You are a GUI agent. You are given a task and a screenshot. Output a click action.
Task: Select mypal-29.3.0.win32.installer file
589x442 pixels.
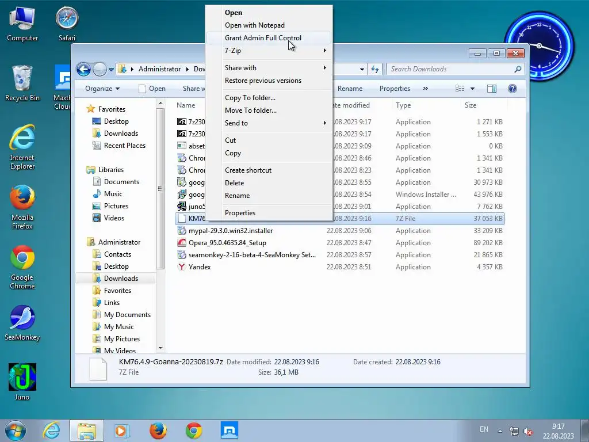pos(225,231)
